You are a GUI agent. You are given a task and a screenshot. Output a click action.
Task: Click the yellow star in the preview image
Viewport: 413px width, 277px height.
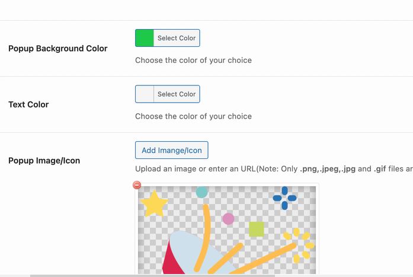(x=154, y=204)
